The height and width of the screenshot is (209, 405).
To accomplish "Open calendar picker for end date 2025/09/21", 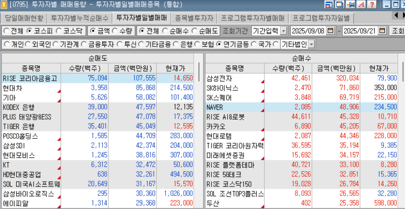I will pos(382,31).
